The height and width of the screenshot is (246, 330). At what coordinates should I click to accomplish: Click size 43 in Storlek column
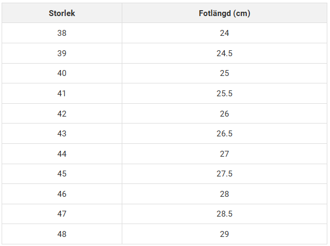pos(62,134)
